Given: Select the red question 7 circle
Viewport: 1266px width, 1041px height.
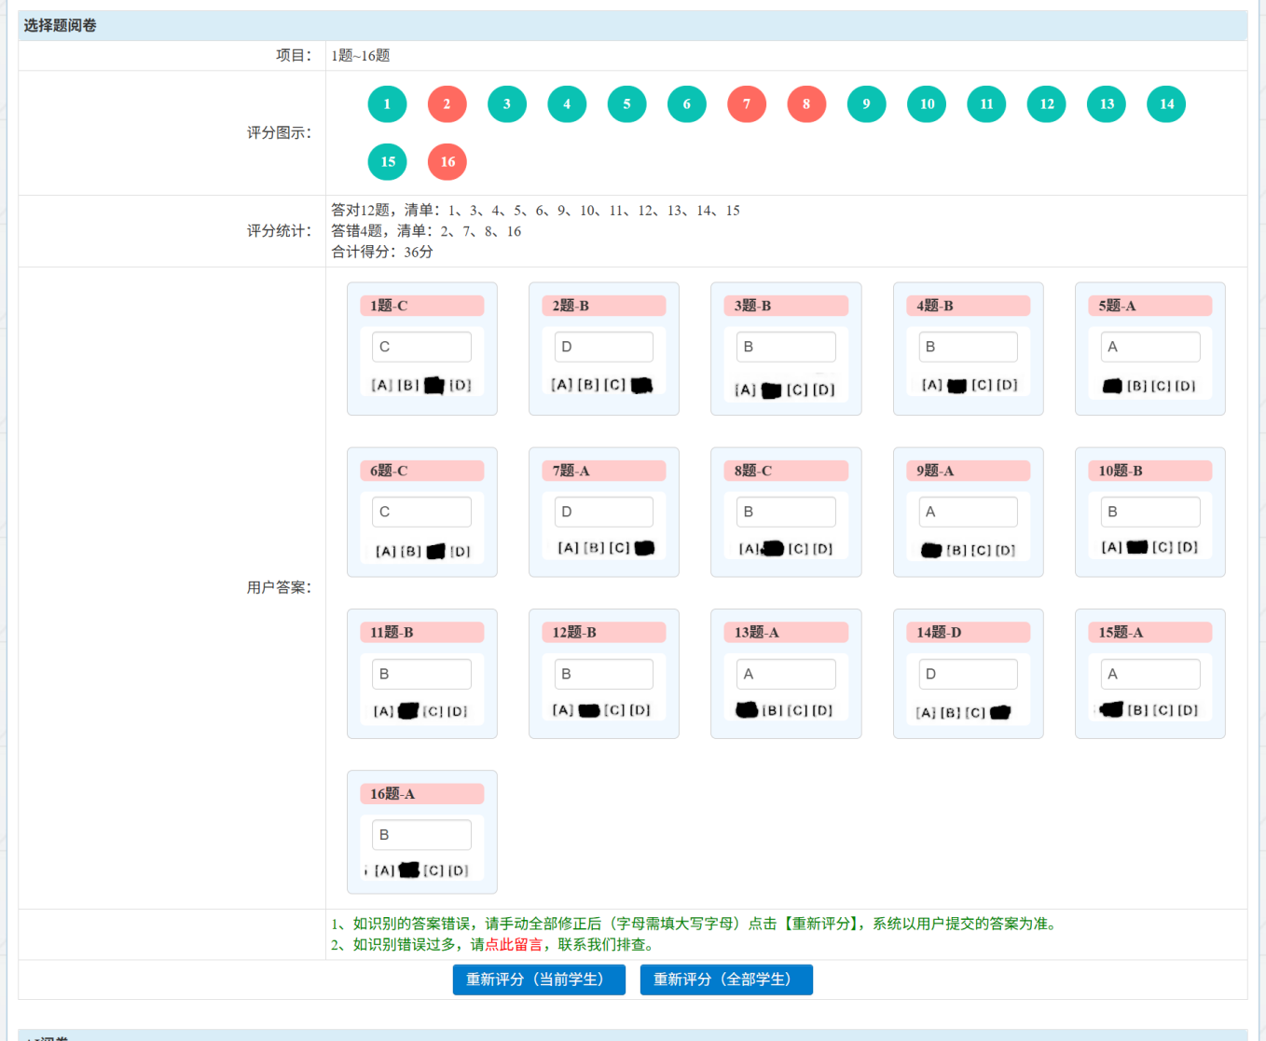Looking at the screenshot, I should (746, 104).
